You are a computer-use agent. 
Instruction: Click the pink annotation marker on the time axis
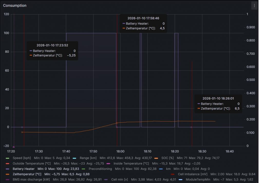[x=14, y=147]
